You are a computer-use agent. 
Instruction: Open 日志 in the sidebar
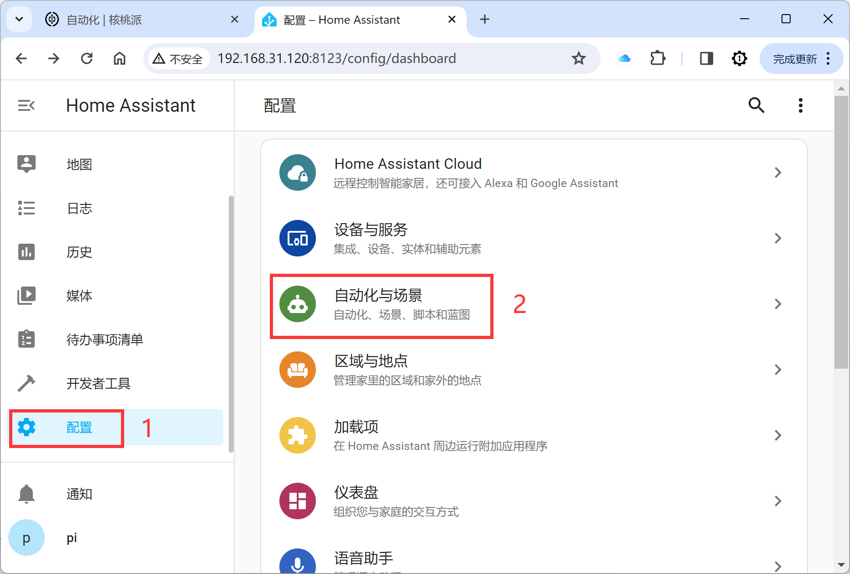(x=116, y=208)
